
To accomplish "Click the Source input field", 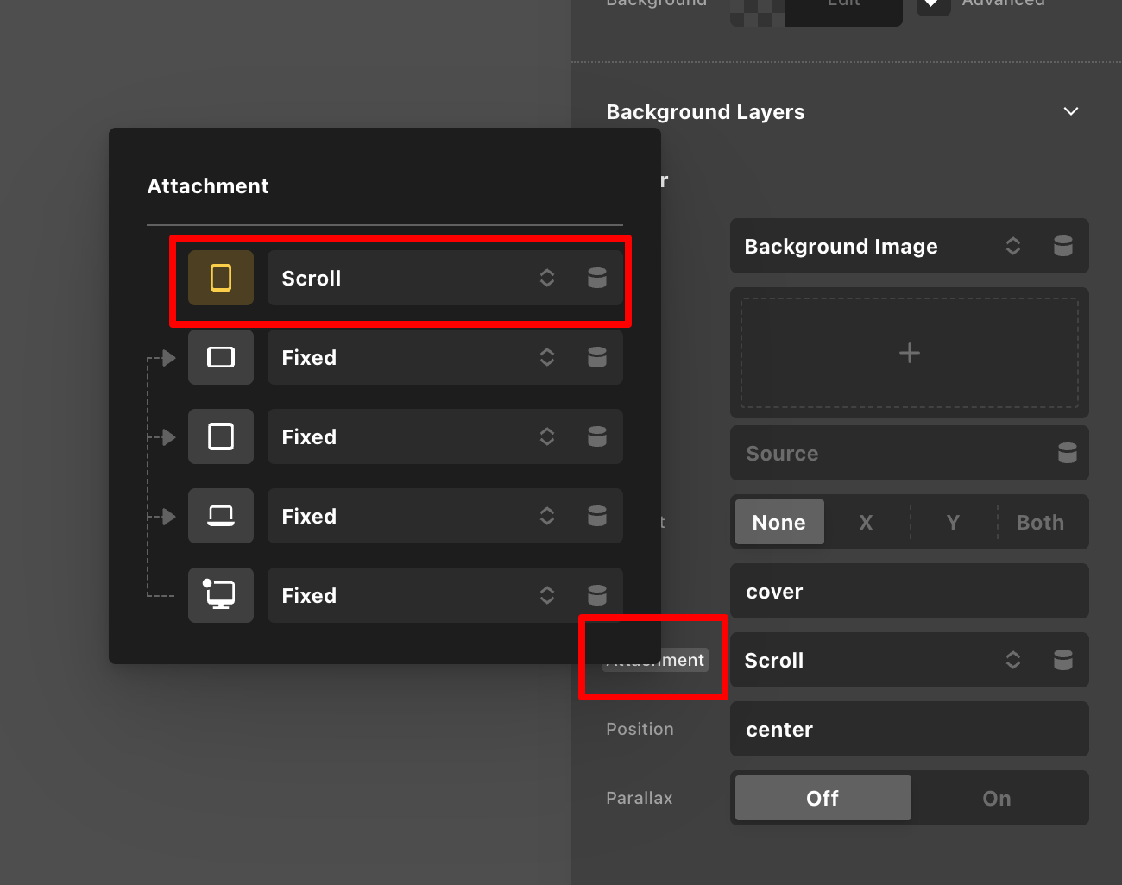I will (889, 453).
